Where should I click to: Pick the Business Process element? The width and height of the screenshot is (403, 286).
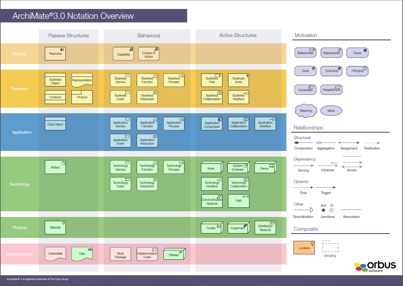pyautogui.click(x=174, y=80)
